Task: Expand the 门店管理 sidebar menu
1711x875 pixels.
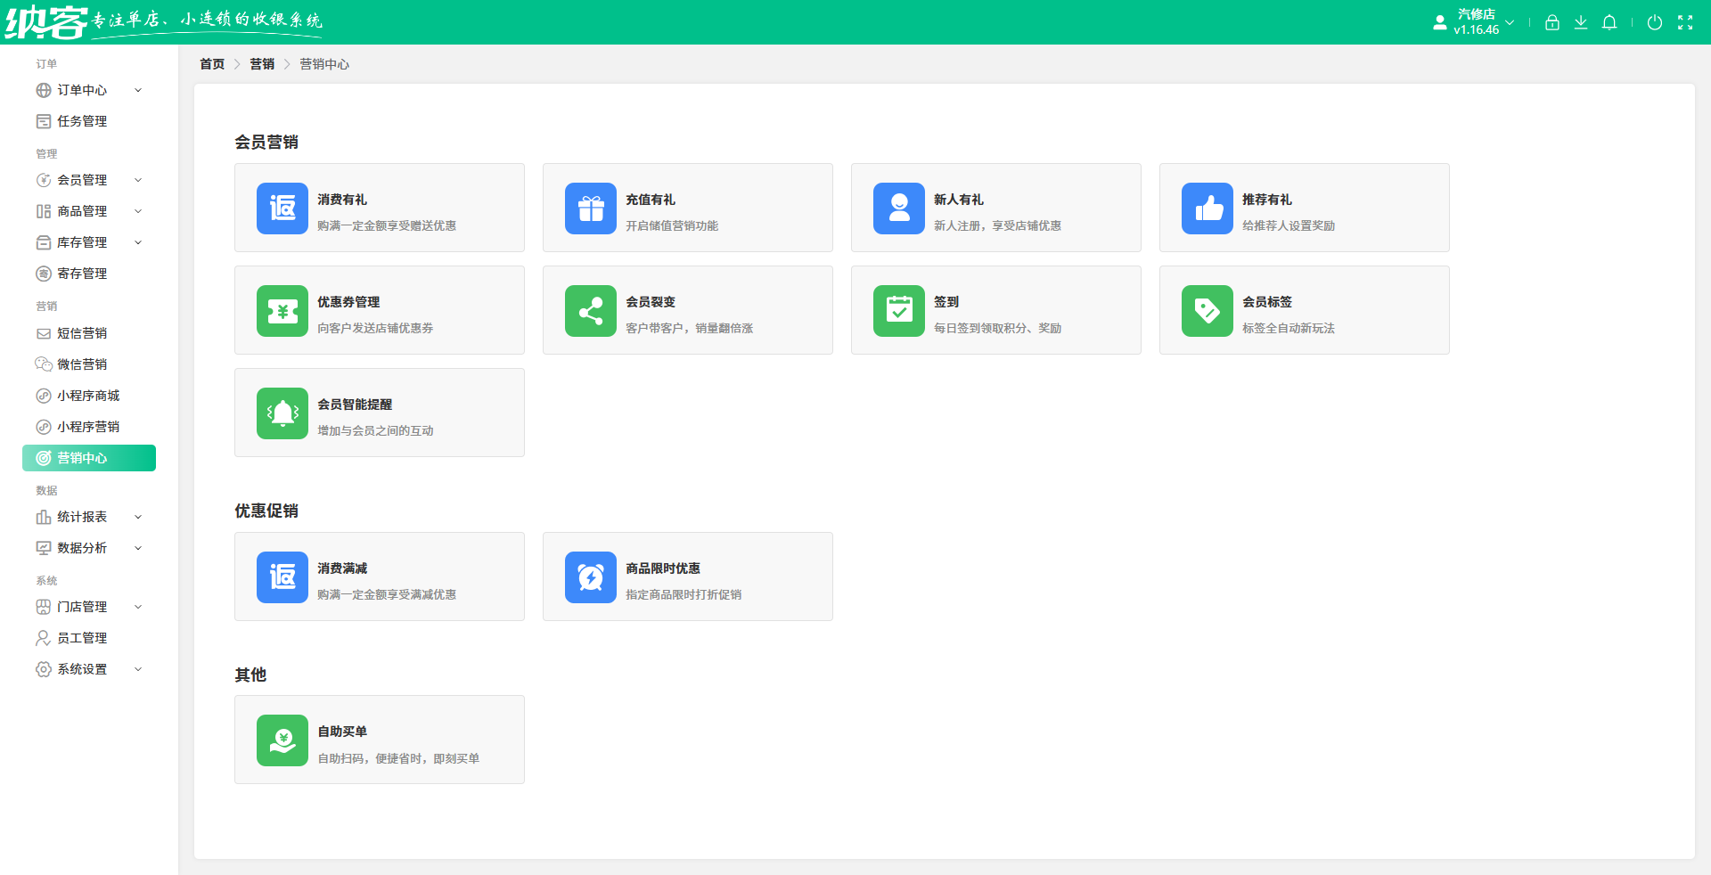Action: point(89,607)
